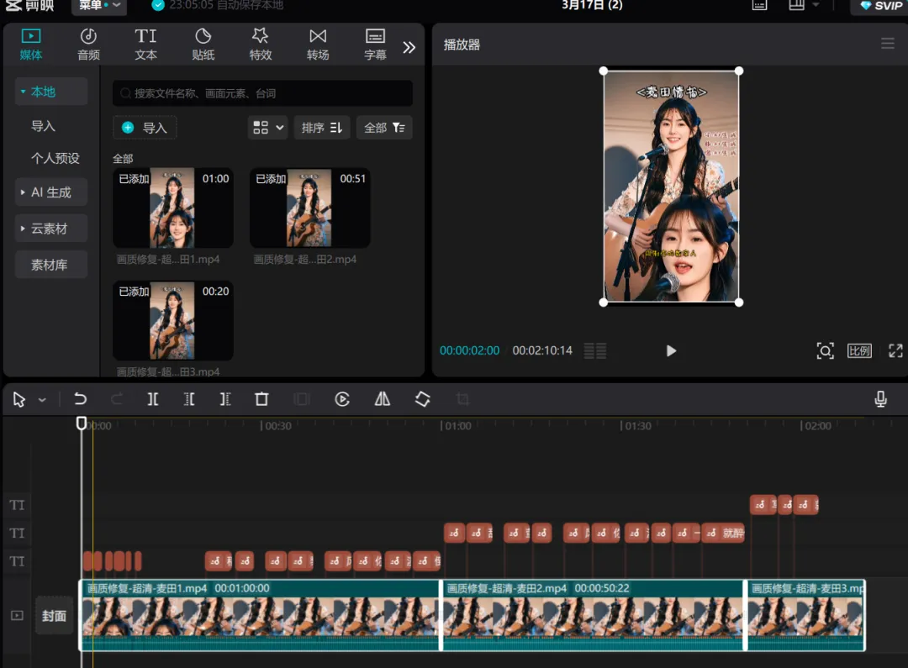Click the mirror flip icon in toolbar

point(383,399)
